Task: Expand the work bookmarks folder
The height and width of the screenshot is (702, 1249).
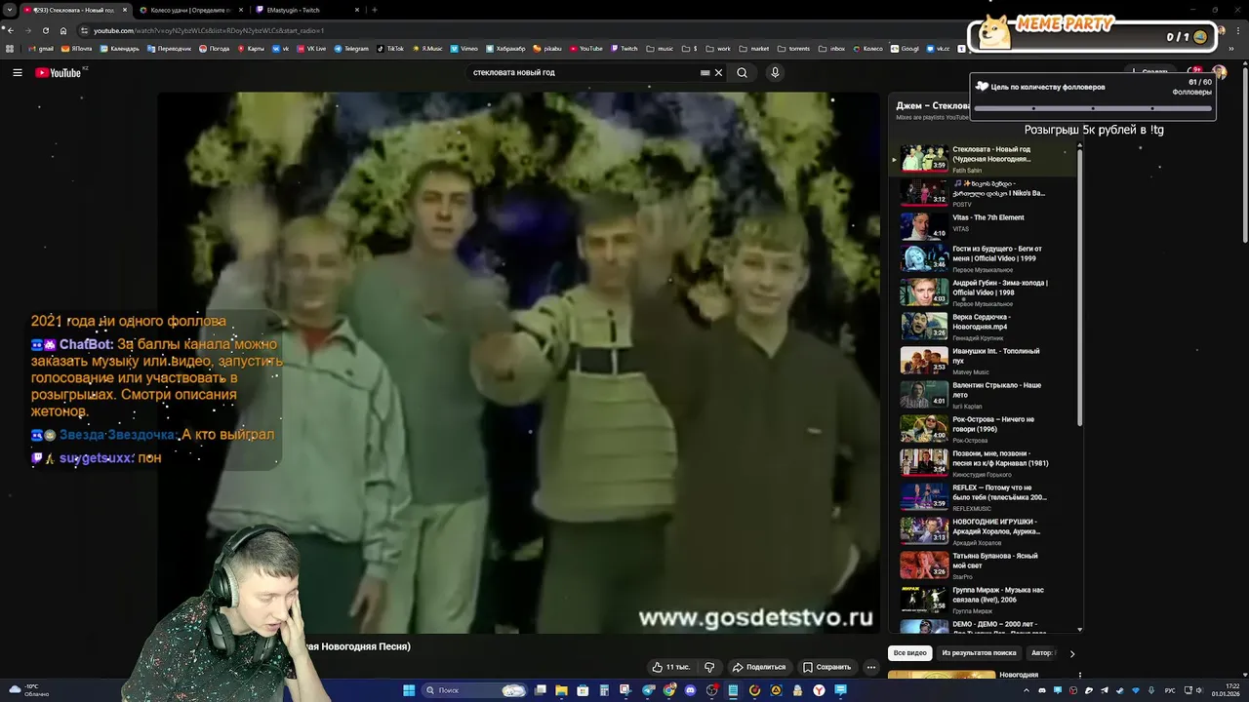Action: pos(718,49)
